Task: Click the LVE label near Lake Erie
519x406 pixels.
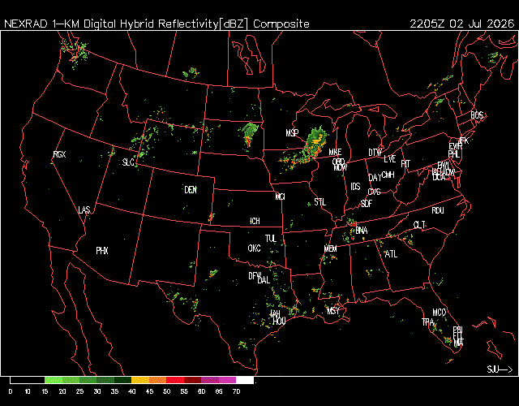Action: 390,159
